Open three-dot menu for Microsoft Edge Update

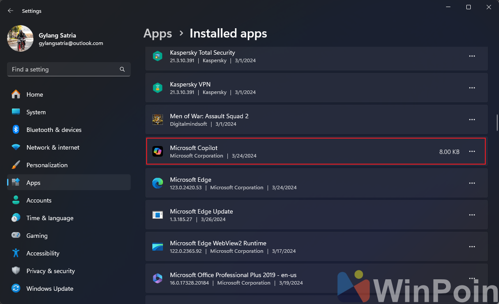pos(472,215)
